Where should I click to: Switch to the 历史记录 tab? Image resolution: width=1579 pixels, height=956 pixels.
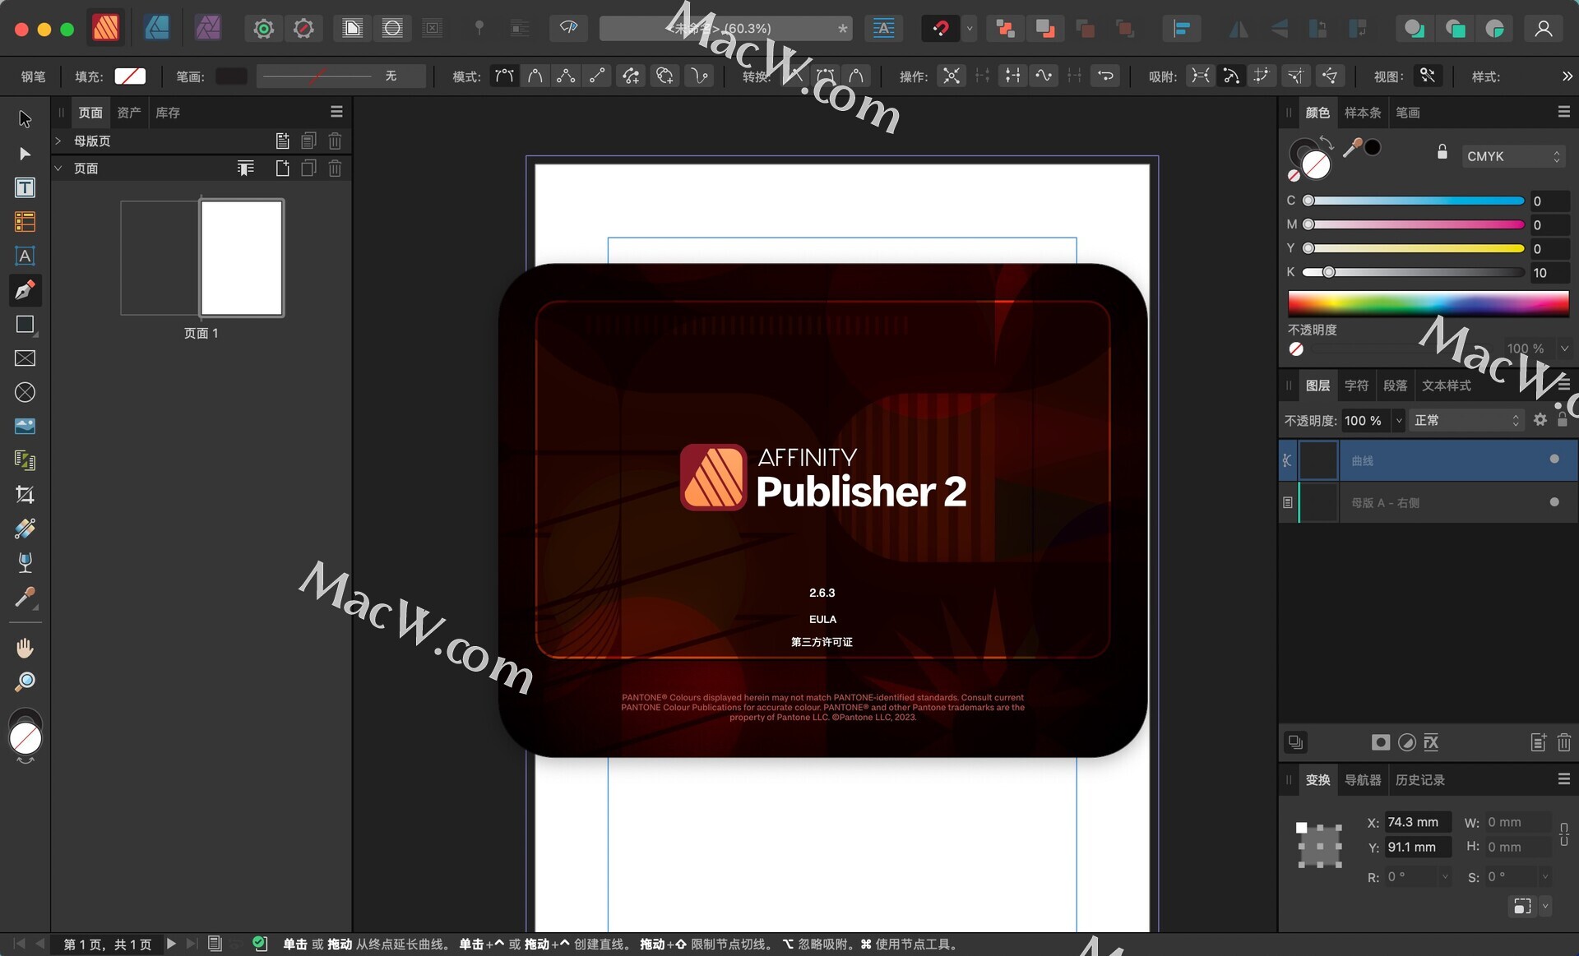point(1420,780)
